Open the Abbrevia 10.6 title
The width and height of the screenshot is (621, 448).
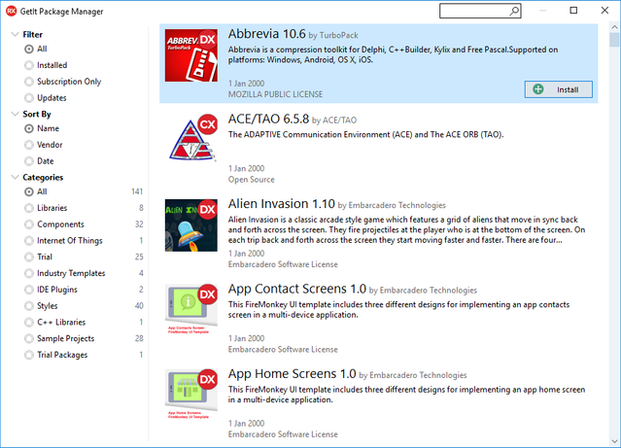(267, 34)
